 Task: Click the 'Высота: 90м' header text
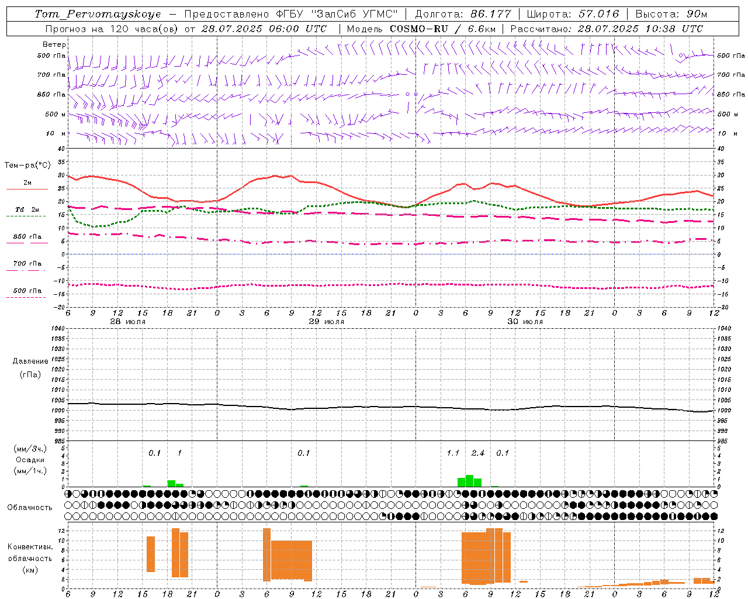click(671, 14)
